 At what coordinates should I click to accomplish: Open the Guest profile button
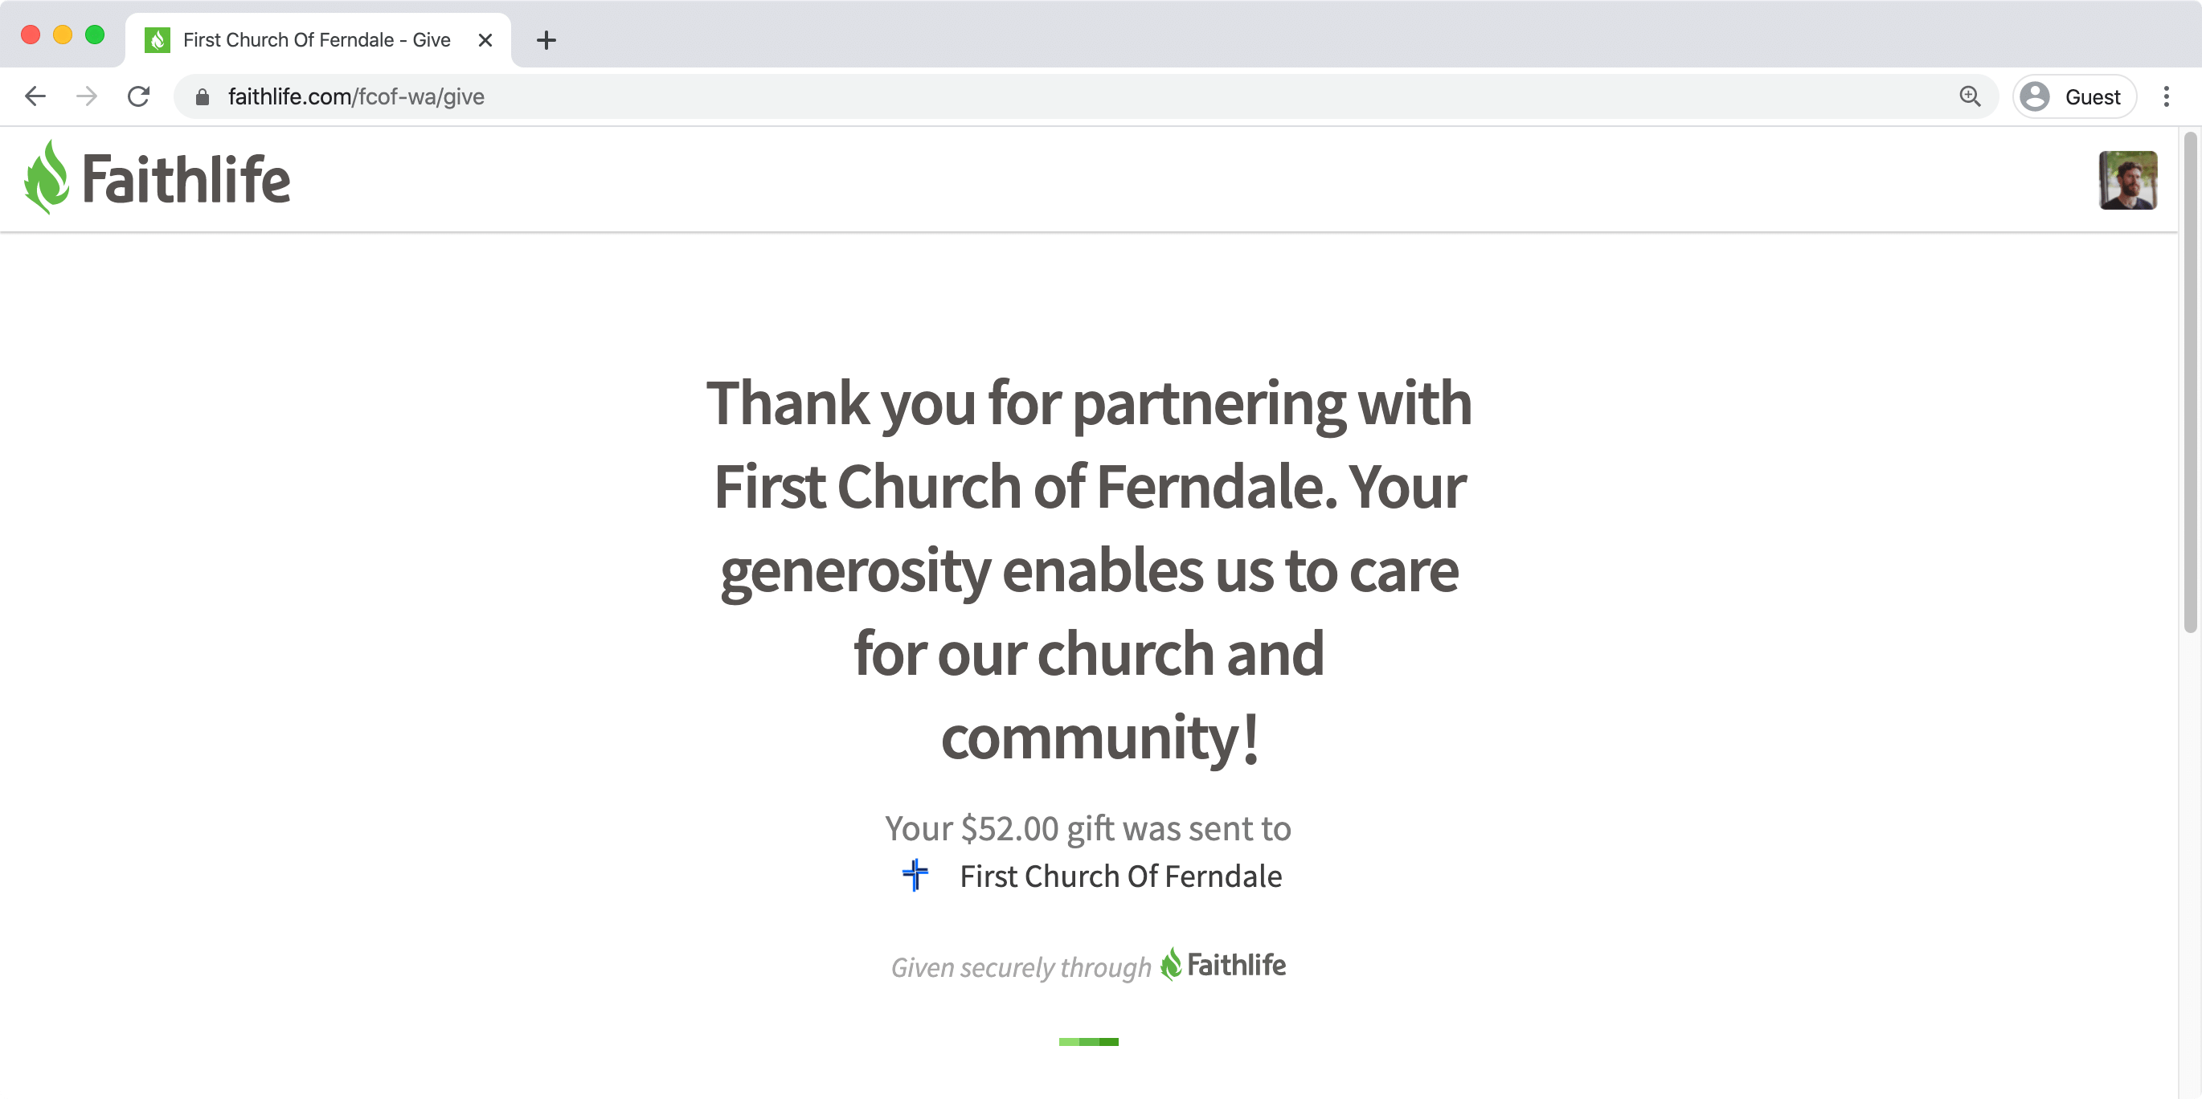click(2073, 96)
